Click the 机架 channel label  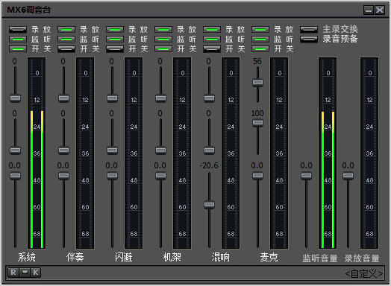click(172, 257)
